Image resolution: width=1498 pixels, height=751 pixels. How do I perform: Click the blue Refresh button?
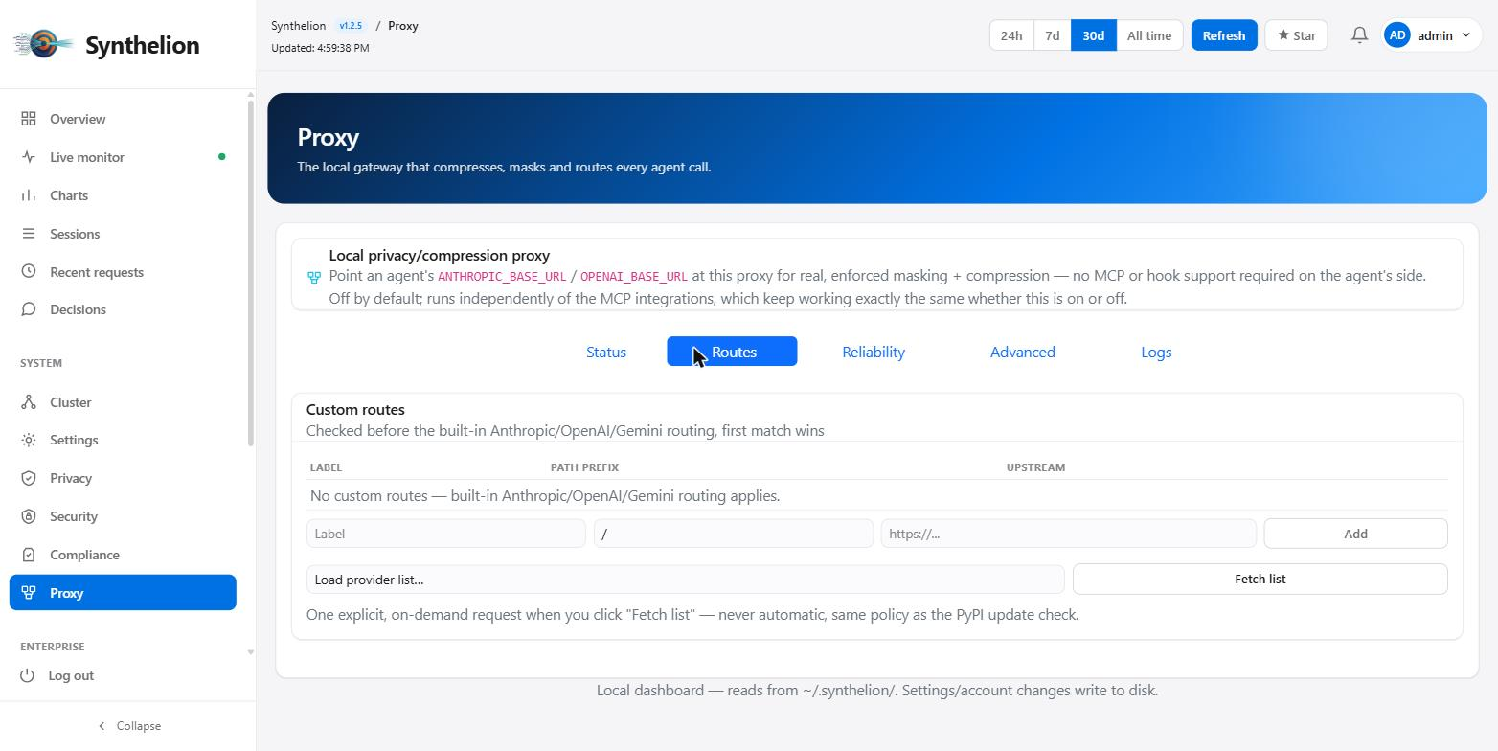[x=1224, y=35]
